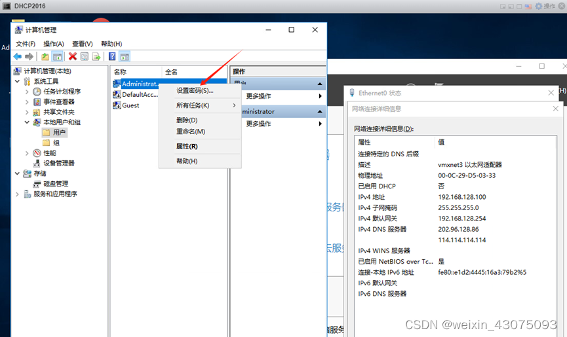Click the flag keyboard icon in DHCP2016 bar

point(528,6)
